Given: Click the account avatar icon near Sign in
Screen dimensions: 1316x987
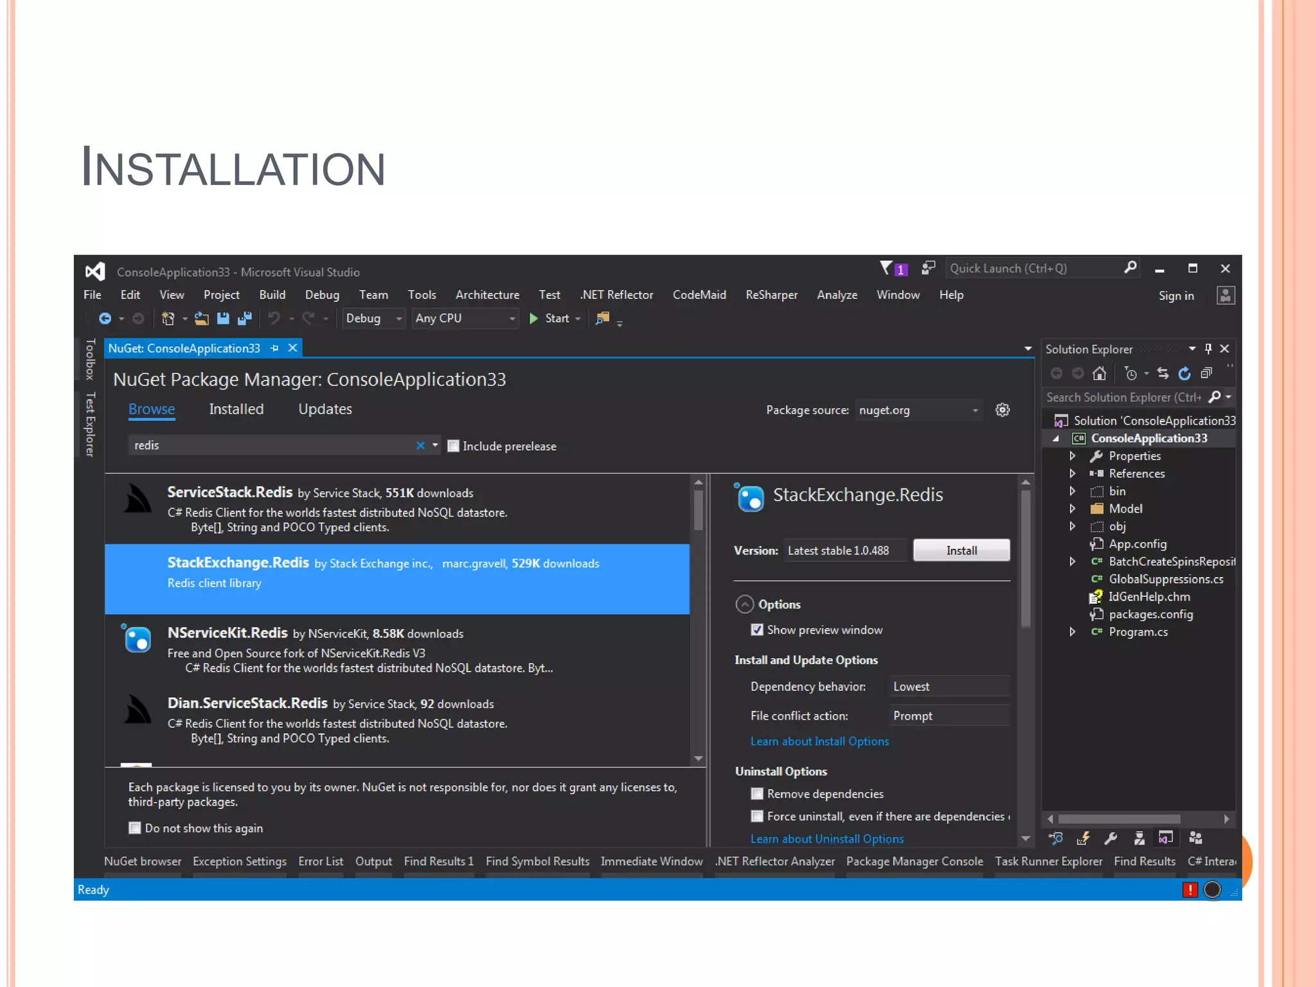Looking at the screenshot, I should coord(1225,295).
